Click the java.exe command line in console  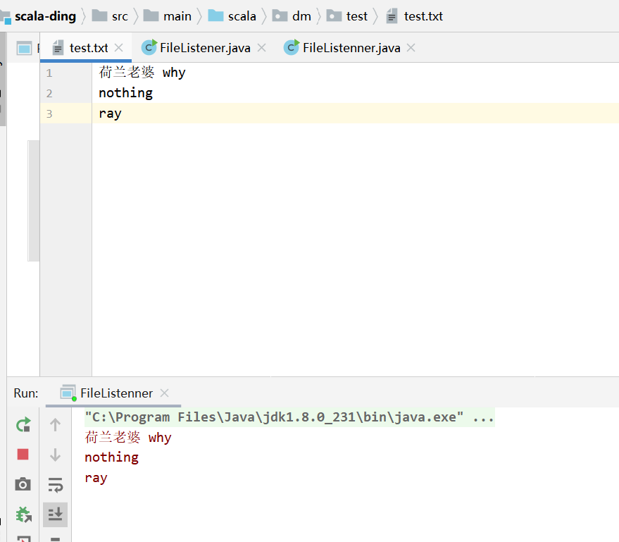pyautogui.click(x=289, y=417)
